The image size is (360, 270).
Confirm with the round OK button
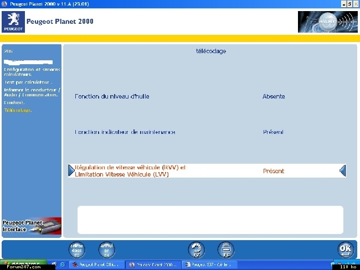coord(346,250)
